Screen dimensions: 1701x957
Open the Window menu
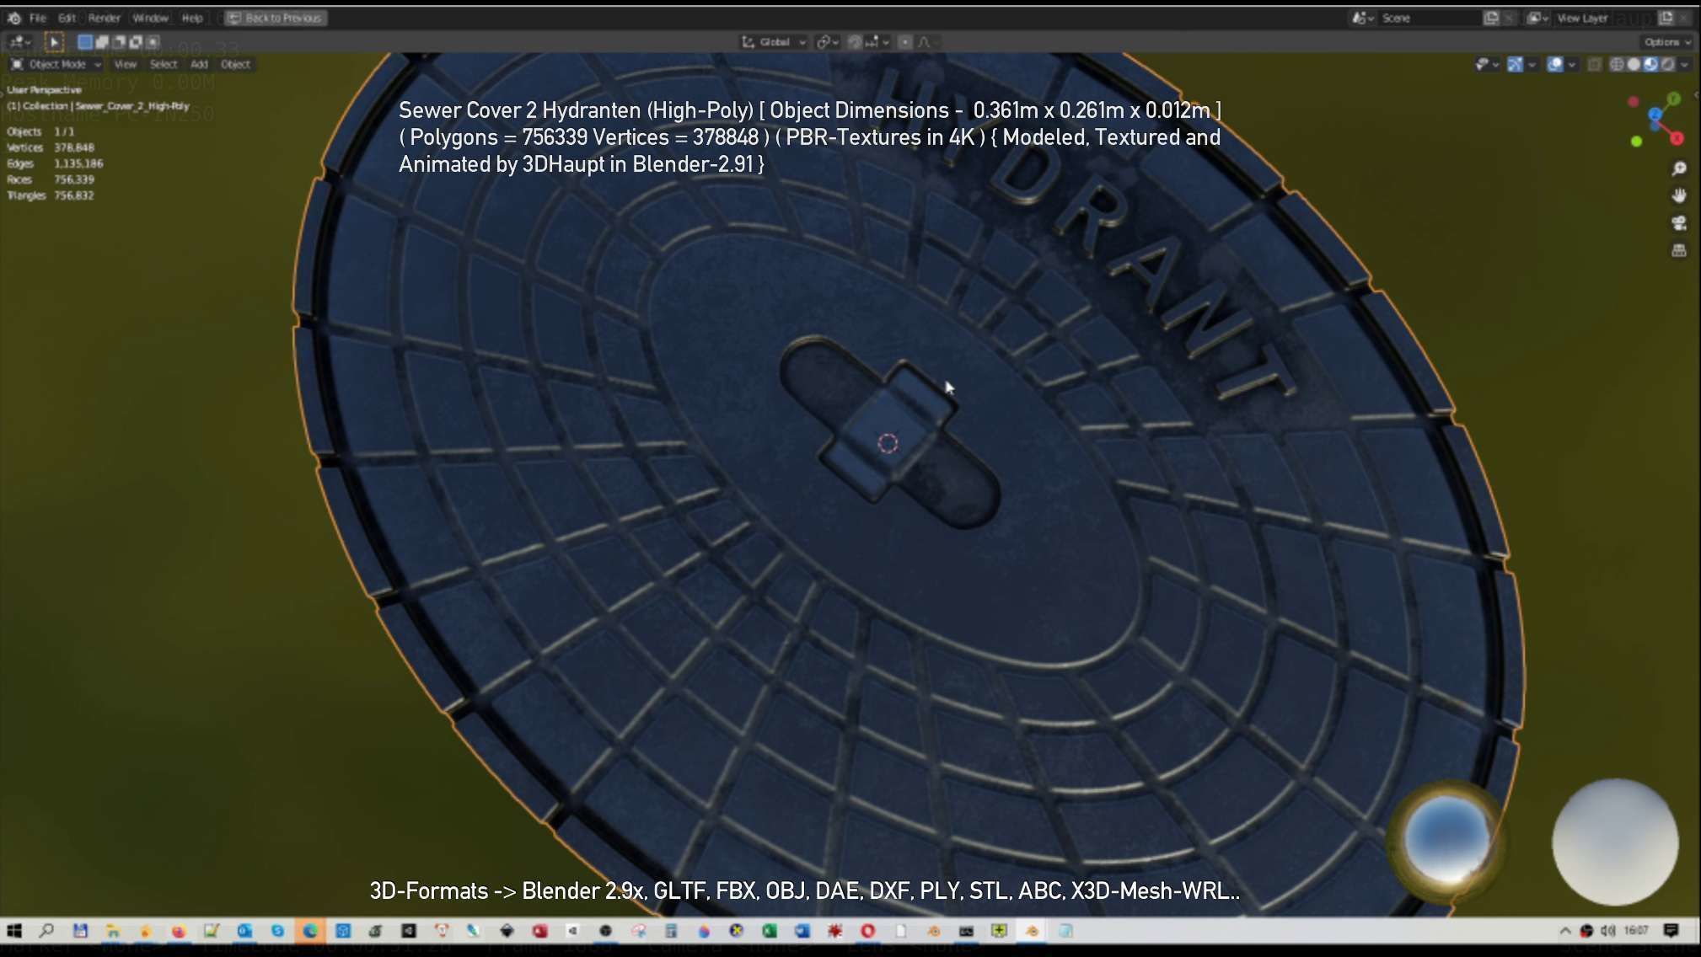point(151,18)
